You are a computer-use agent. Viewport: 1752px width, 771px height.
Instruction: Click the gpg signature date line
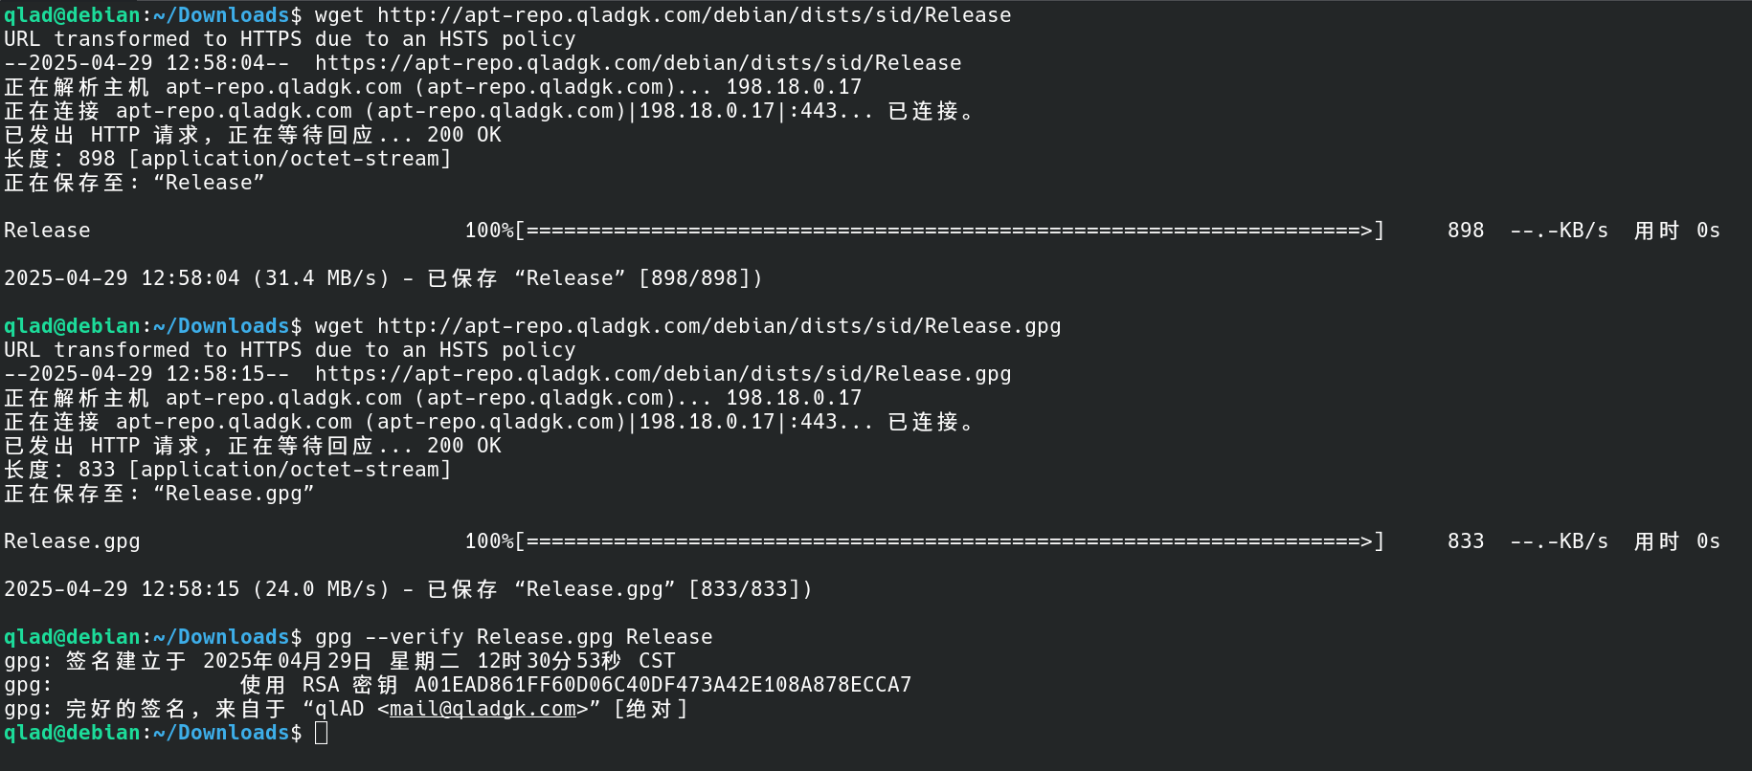pos(340,661)
